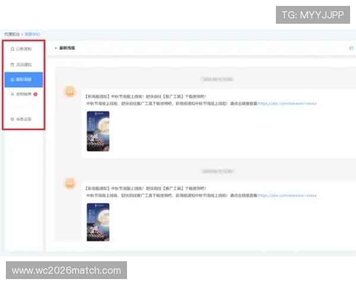Click the red unread badge in sidebar
Image resolution: width=356 pixels, height=285 pixels.
click(36, 94)
